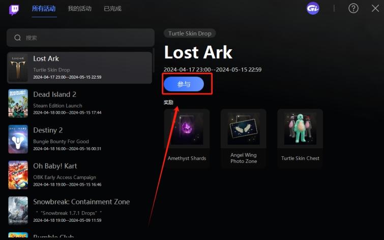Switch to the 所有活动 tab

click(44, 9)
